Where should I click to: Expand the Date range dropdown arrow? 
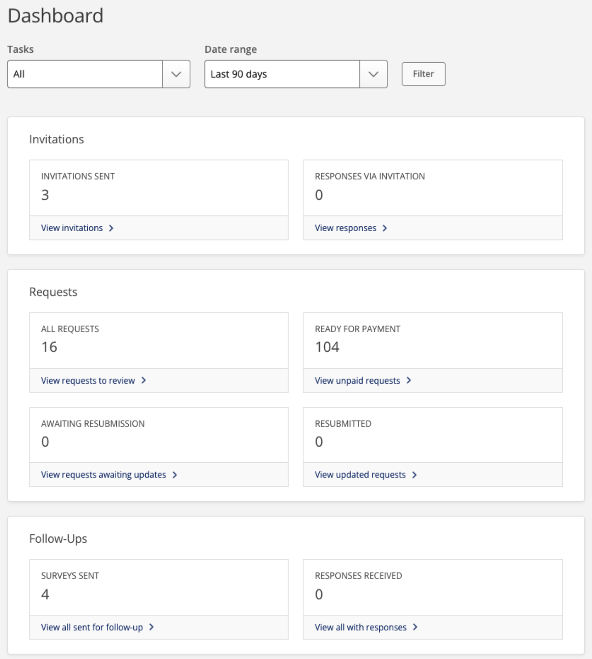click(x=373, y=74)
